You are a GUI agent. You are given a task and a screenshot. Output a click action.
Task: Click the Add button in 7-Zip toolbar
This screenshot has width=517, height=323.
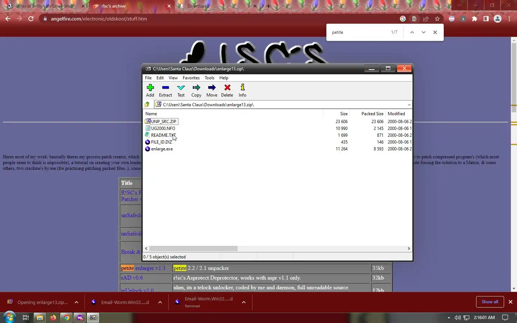150,90
